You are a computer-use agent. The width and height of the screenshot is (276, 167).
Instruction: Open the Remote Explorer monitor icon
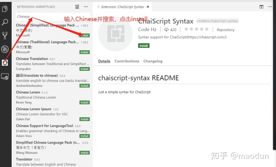point(5,77)
